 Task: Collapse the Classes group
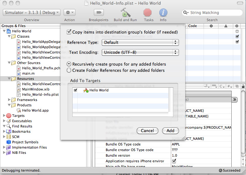[9, 36]
